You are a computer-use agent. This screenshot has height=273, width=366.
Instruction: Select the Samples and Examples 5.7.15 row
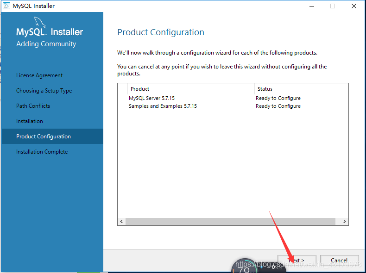(x=233, y=106)
